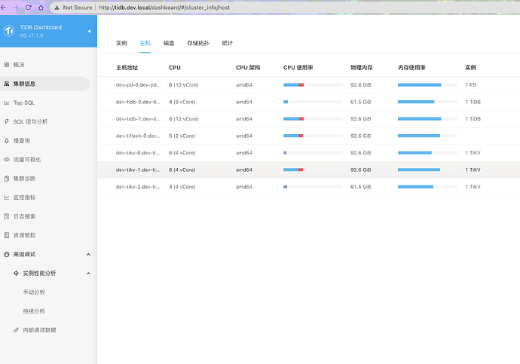The image size is (520, 364).
Task: Click host address dev-tidb-0.dev-ti...
Action: tap(138, 102)
